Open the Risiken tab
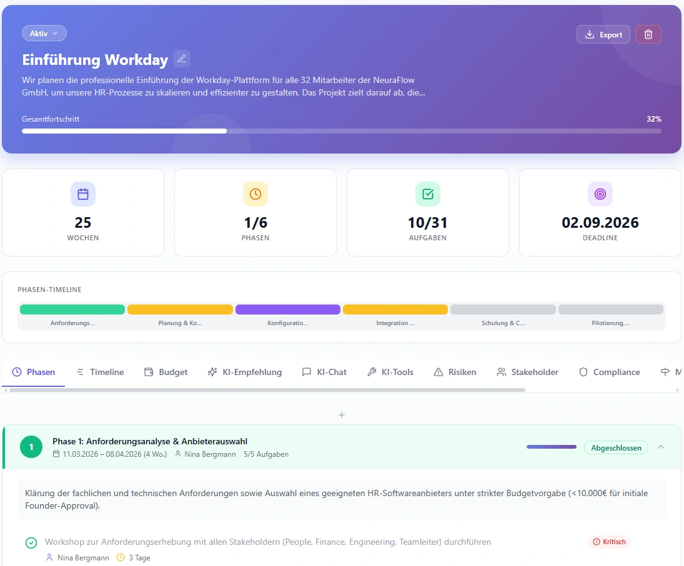This screenshot has width=684, height=566. [x=455, y=372]
